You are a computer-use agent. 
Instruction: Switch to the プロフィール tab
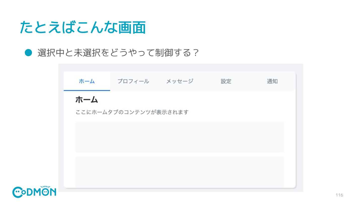tap(133, 81)
